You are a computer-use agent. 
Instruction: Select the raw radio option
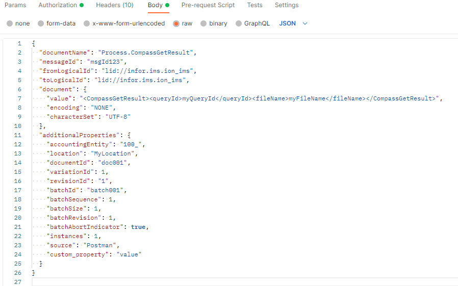coord(183,23)
